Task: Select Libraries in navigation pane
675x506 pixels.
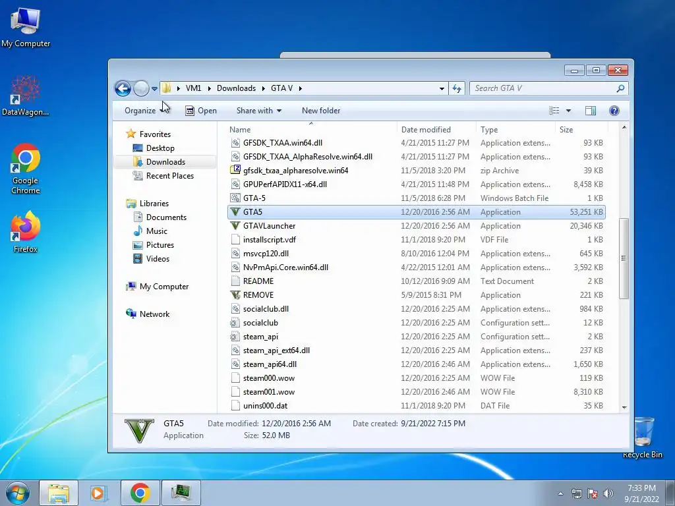Action: (x=147, y=203)
